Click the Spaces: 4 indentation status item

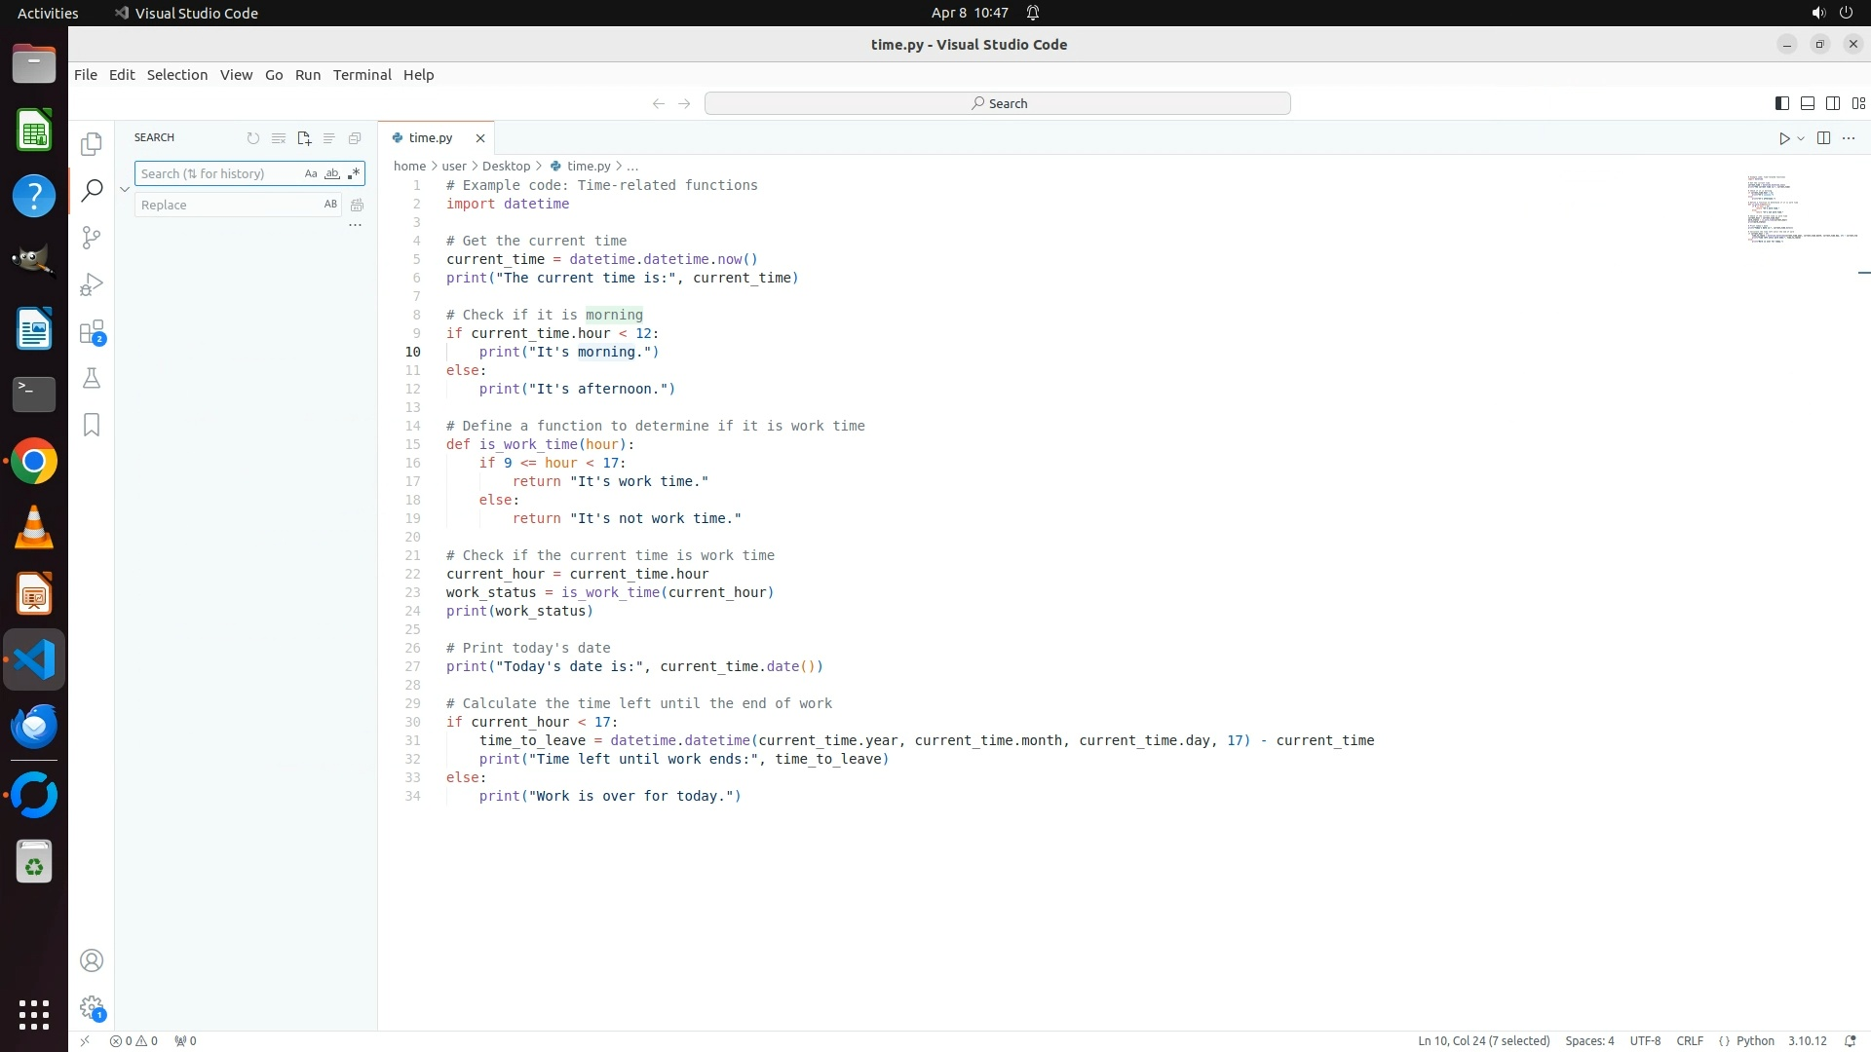pyautogui.click(x=1589, y=1040)
